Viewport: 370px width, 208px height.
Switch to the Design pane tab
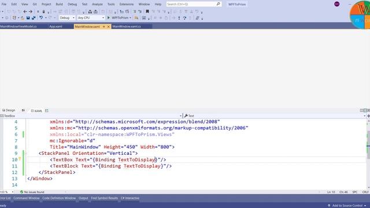pos(9,110)
